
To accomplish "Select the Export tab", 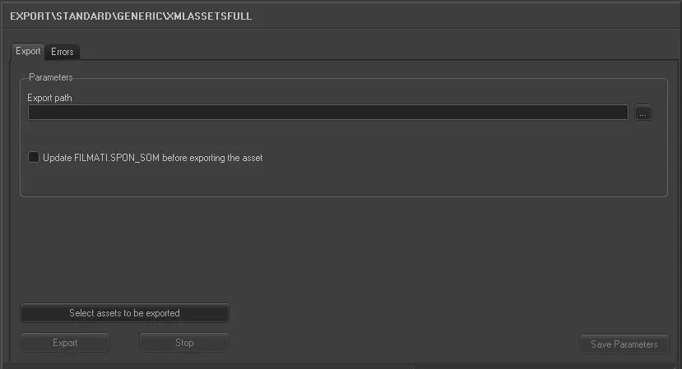I will coord(28,51).
